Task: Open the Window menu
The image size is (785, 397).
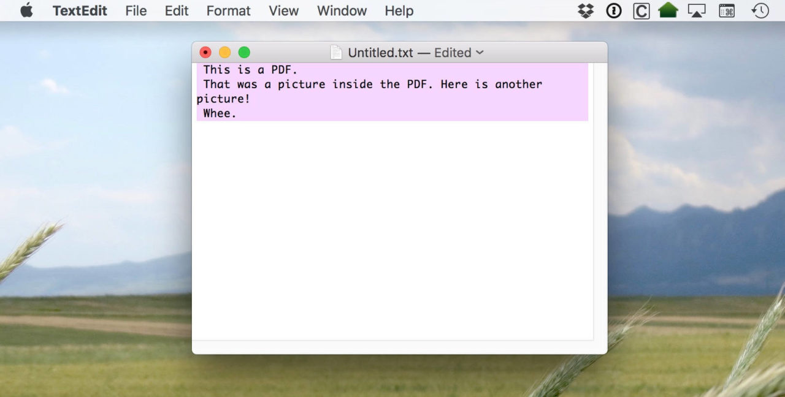Action: coord(342,10)
